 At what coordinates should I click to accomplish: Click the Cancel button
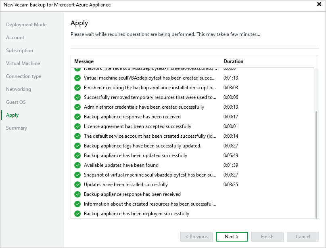303,237
